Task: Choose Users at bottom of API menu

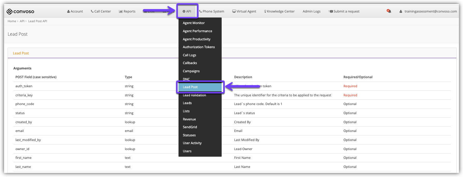Action: [187, 151]
